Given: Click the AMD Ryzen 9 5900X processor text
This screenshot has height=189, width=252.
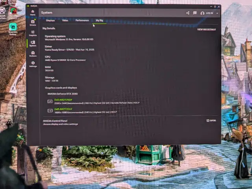Looking at the screenshot, I should 65,60.
